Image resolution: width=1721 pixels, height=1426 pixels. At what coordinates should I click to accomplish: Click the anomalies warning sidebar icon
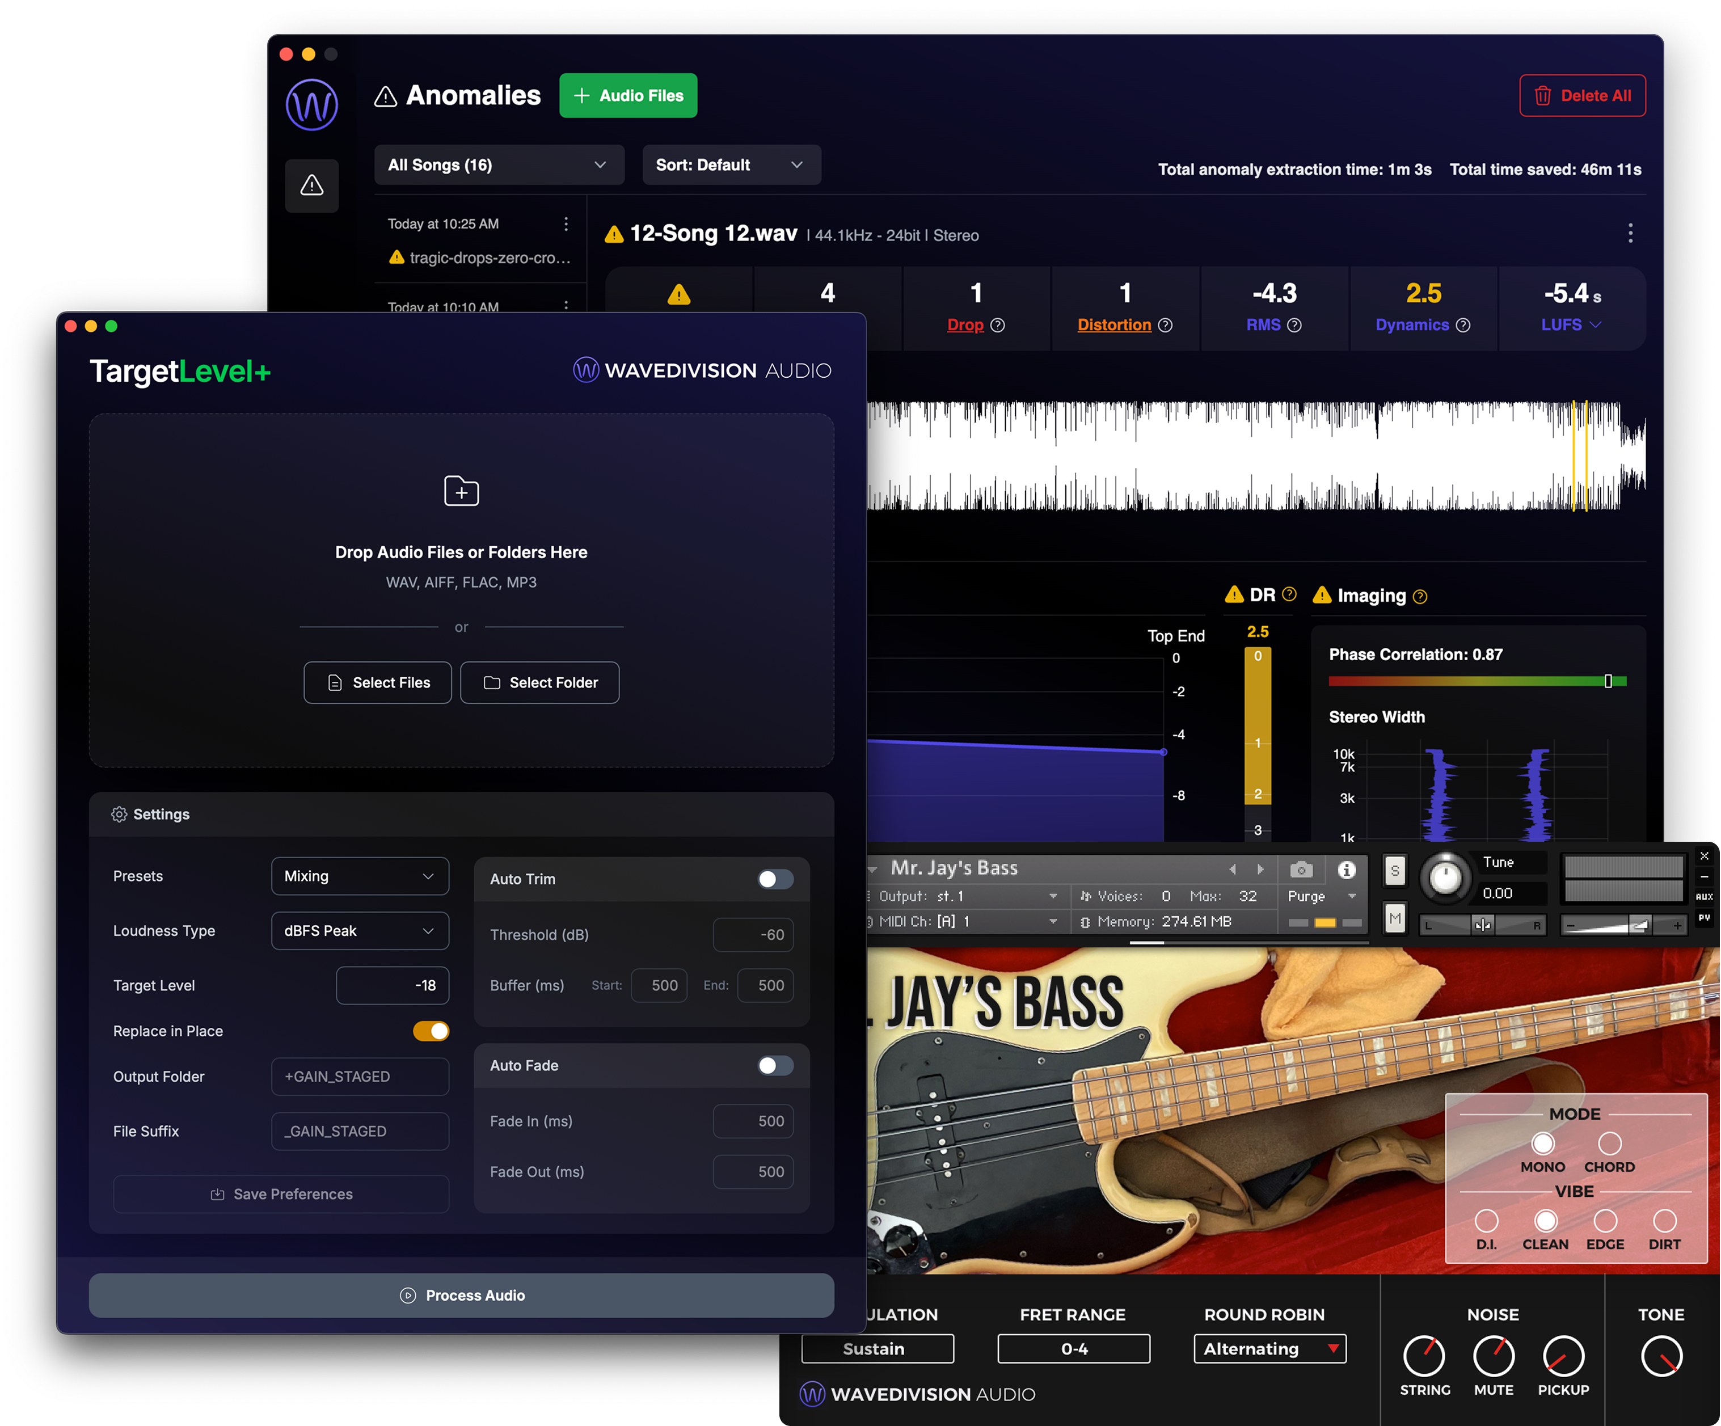tap(311, 185)
